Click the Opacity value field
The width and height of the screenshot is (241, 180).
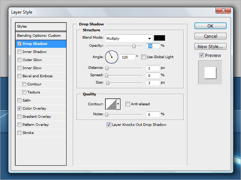coord(153,46)
